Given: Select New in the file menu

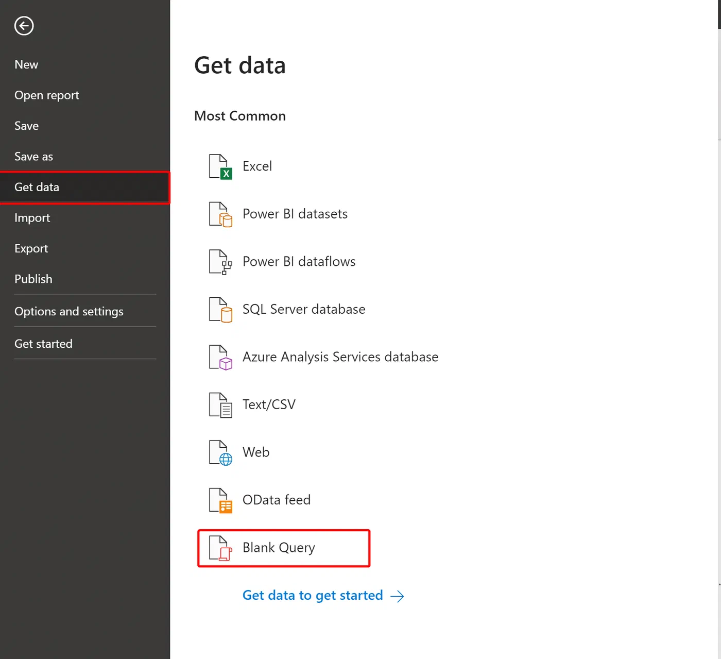Looking at the screenshot, I should tap(26, 64).
